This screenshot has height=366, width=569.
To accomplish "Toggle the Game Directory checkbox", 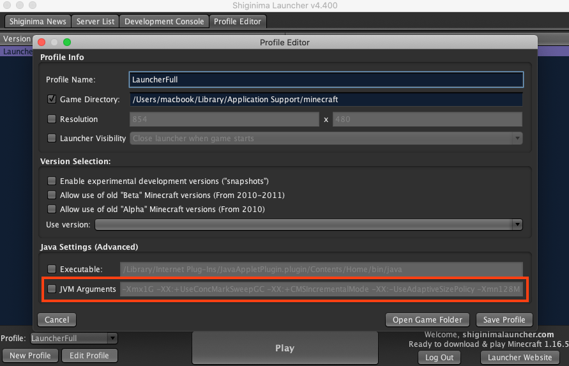I will [x=52, y=99].
